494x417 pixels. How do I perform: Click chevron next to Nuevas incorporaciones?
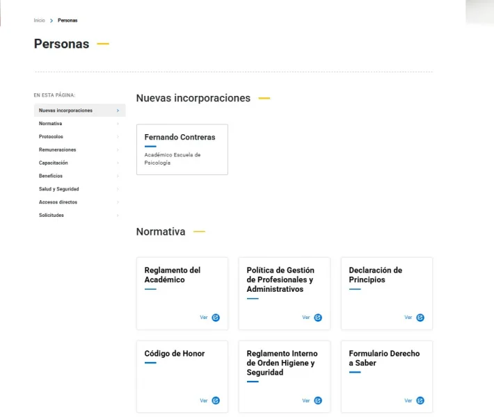click(118, 111)
